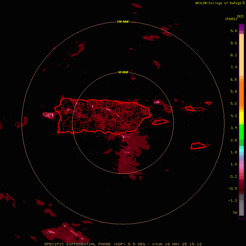Screen dimensions: 246x246
Task: Pick the orange segment of the color bar
Action: [x=241, y=94]
